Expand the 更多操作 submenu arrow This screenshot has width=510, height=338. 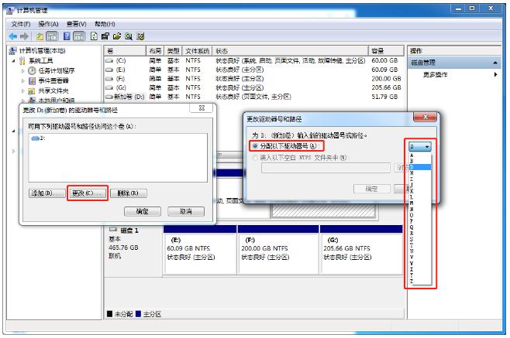495,74
